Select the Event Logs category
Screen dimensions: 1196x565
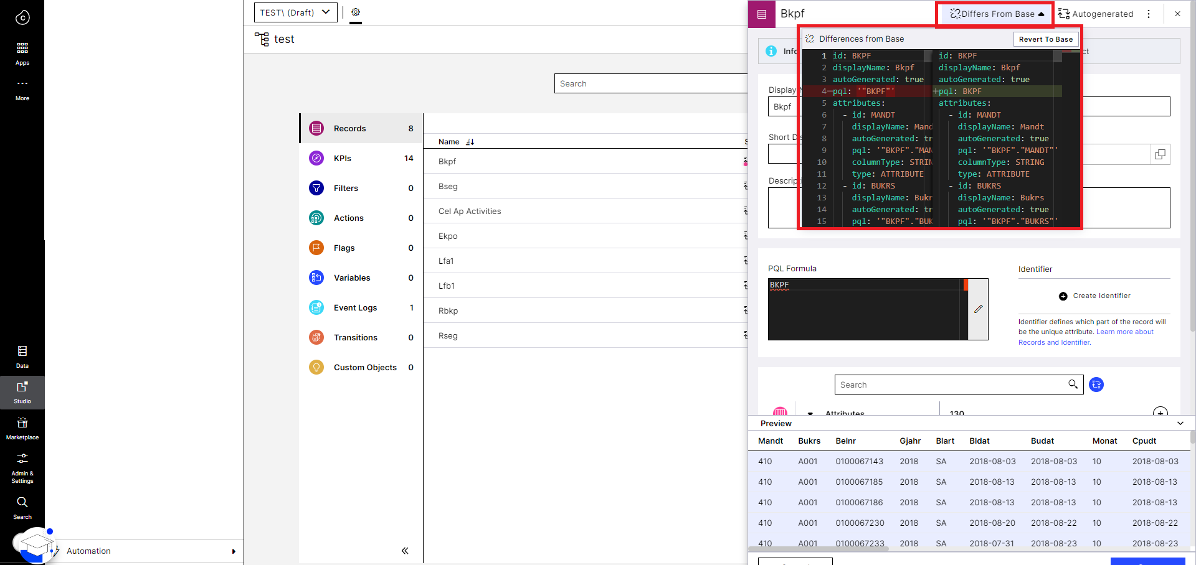click(x=361, y=307)
